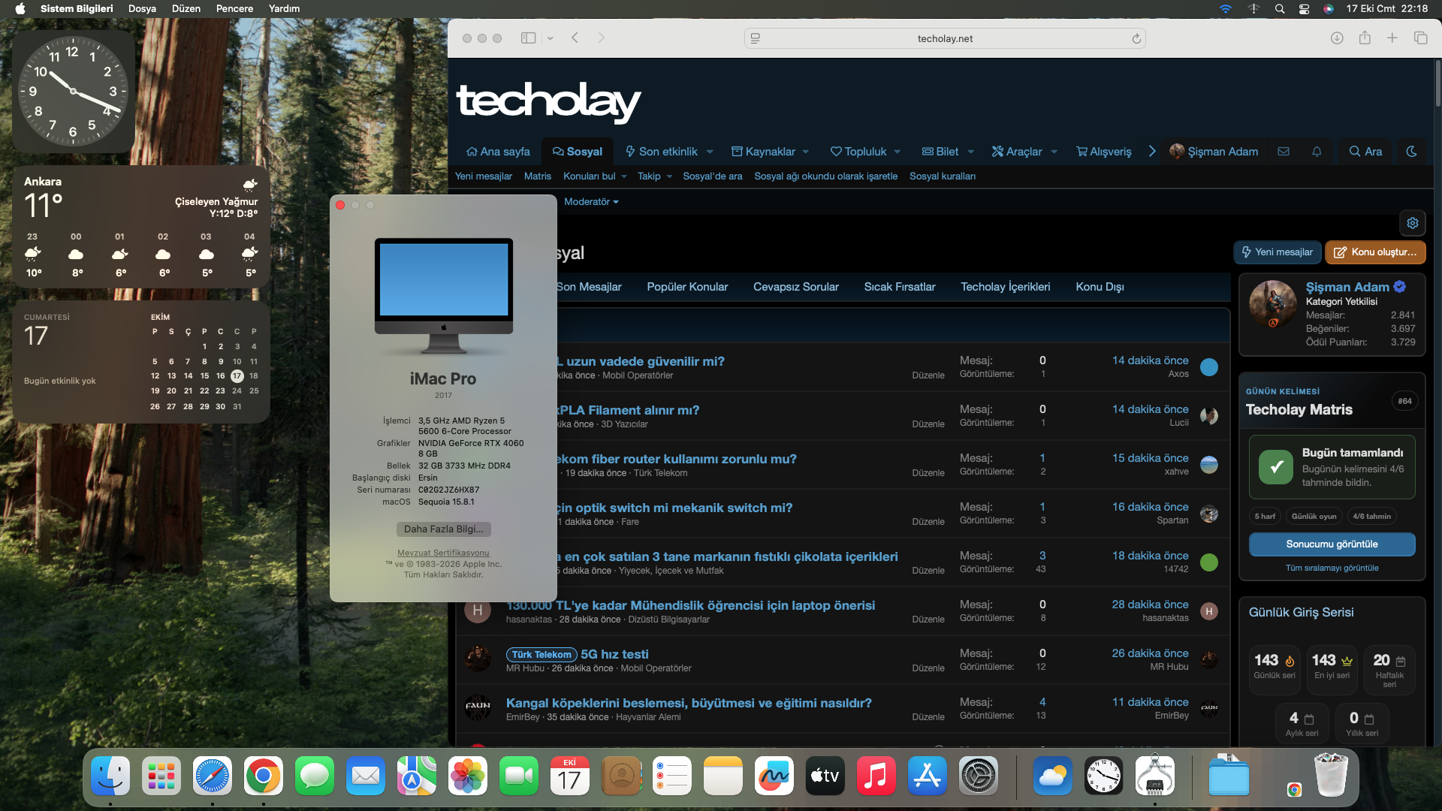Expand the Kaynaklar dropdown arrow
The width and height of the screenshot is (1442, 811).
click(x=806, y=152)
